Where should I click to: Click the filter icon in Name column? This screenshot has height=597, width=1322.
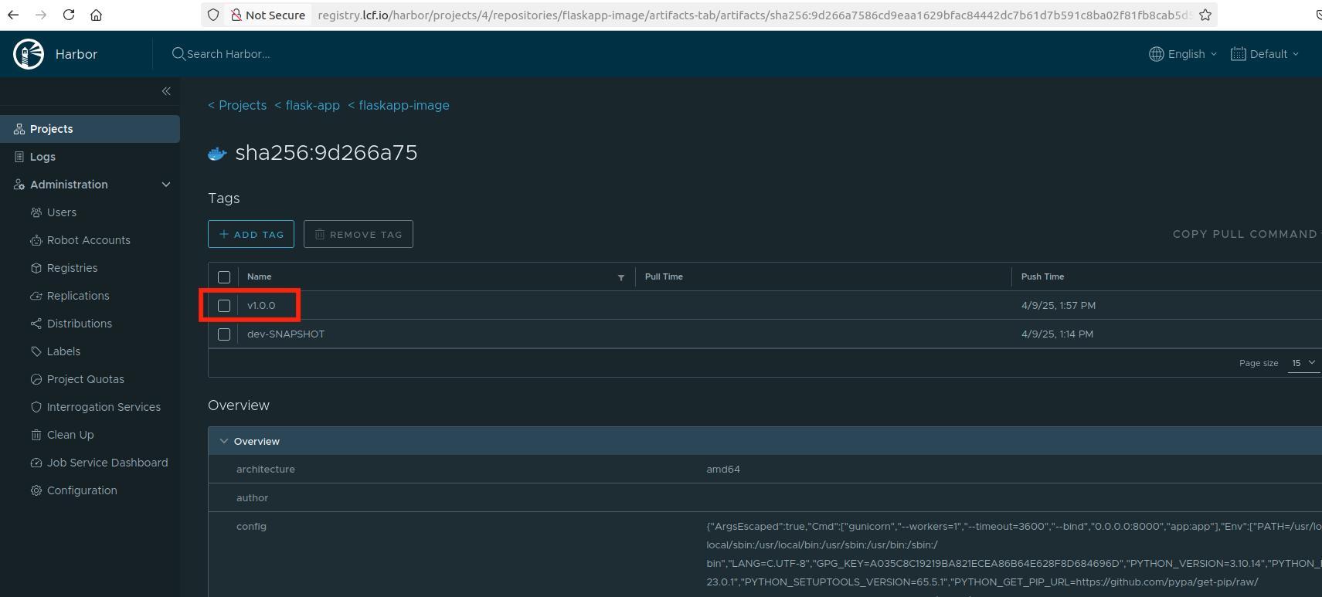click(x=620, y=277)
